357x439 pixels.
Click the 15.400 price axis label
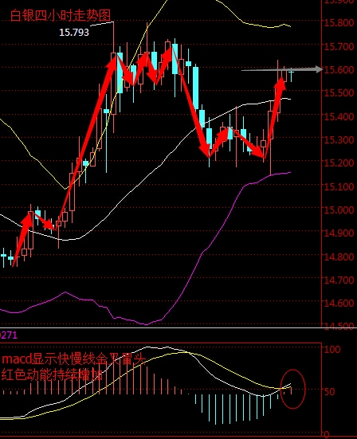tap(339, 116)
